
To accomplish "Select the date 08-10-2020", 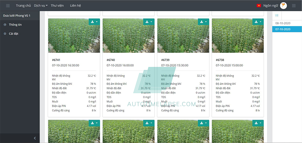I will [283, 23].
